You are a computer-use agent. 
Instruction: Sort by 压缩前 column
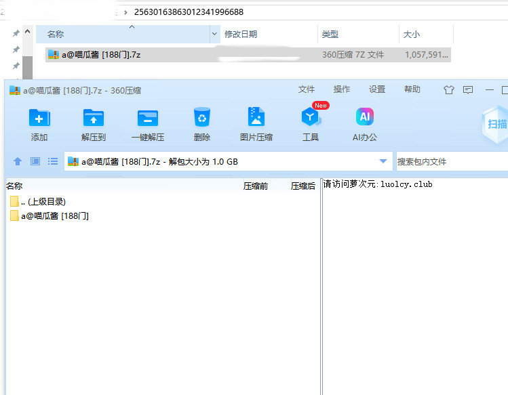point(256,186)
